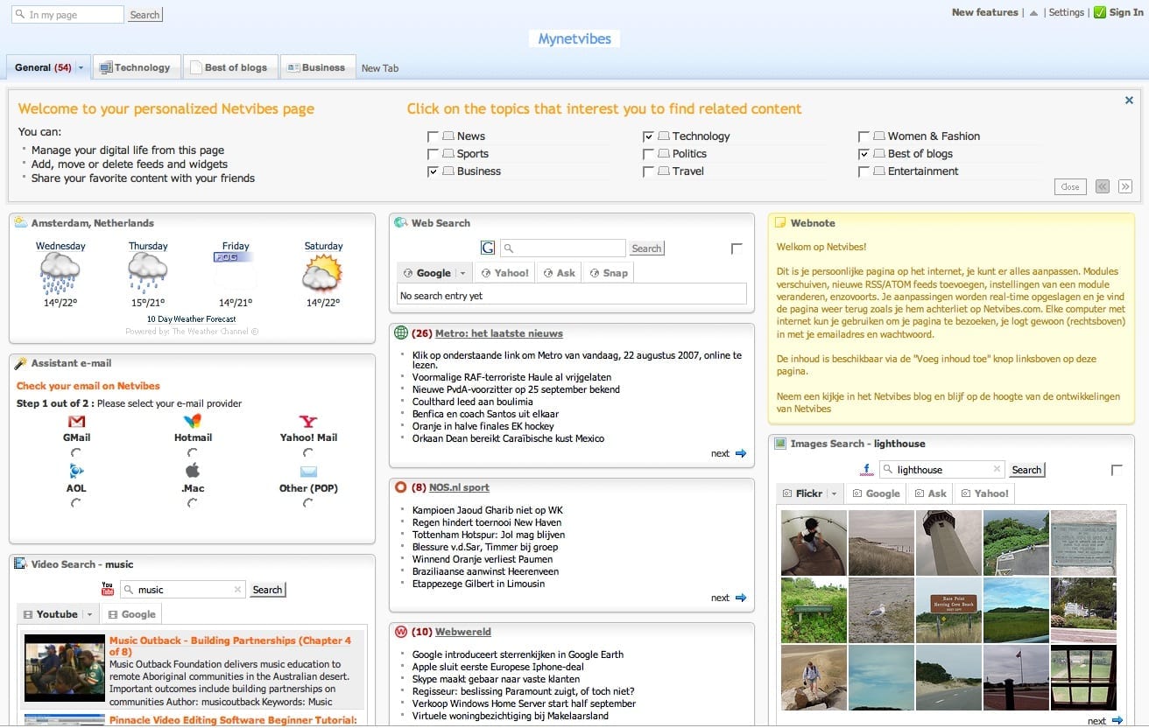The image size is (1149, 728).
Task: Click the Assistant e-mail wand icon
Action: (x=21, y=363)
